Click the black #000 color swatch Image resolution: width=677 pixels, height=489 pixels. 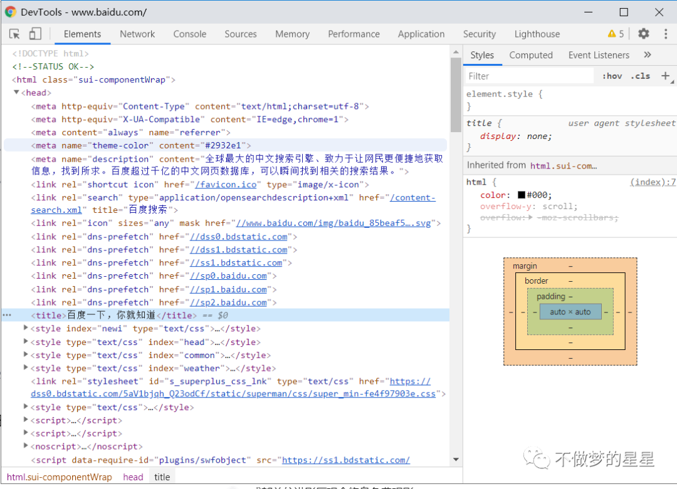tap(521, 195)
